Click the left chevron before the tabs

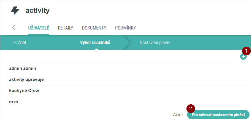pos(14,27)
